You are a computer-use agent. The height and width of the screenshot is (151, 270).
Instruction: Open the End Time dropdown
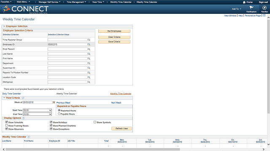[x=38, y=114]
